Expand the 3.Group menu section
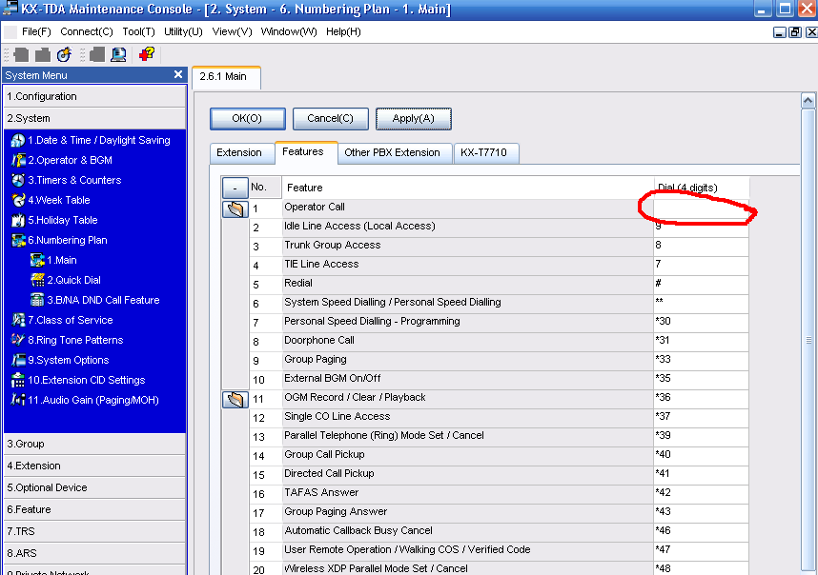 click(94, 444)
